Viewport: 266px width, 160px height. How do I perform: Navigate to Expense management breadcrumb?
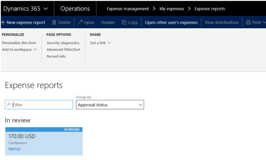(x=128, y=9)
